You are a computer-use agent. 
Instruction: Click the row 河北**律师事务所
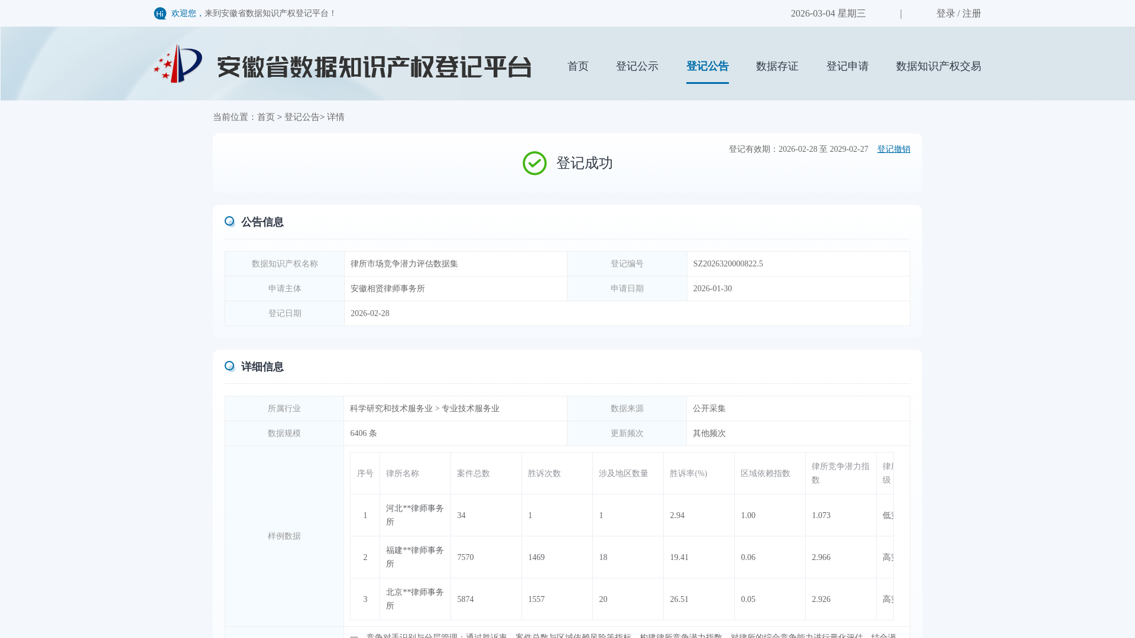622,516
